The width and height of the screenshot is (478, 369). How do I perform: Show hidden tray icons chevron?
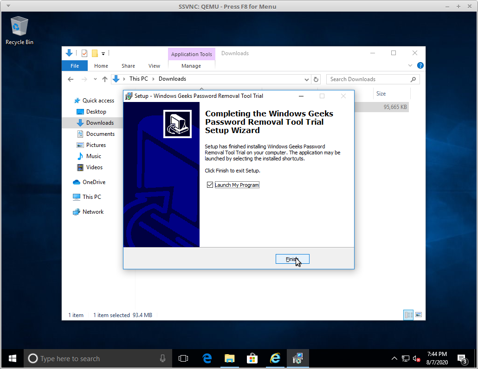pos(394,359)
